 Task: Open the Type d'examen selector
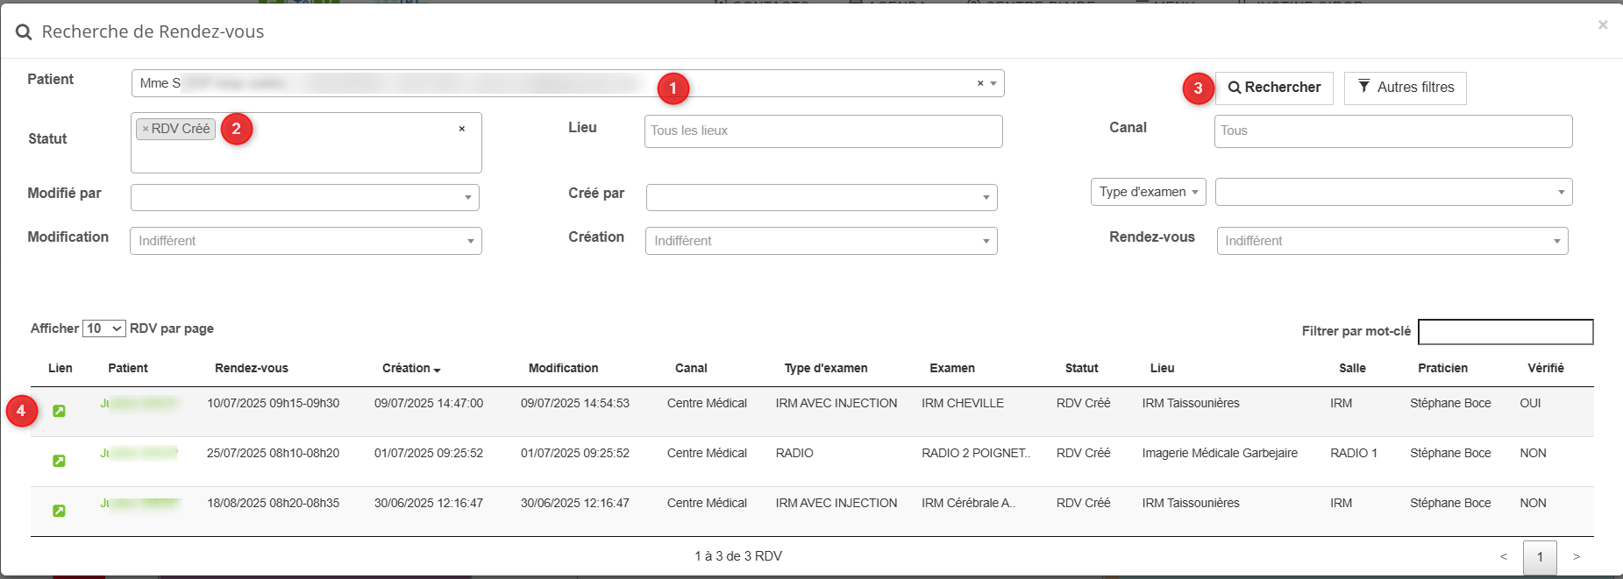point(1148,192)
